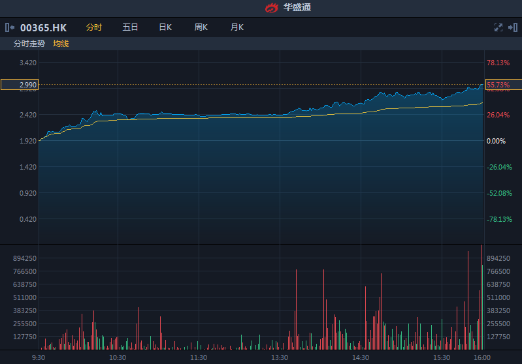Viewport: 522px width, 364px height.
Task: Click the 00365.HK stock code label
Action: [43, 28]
